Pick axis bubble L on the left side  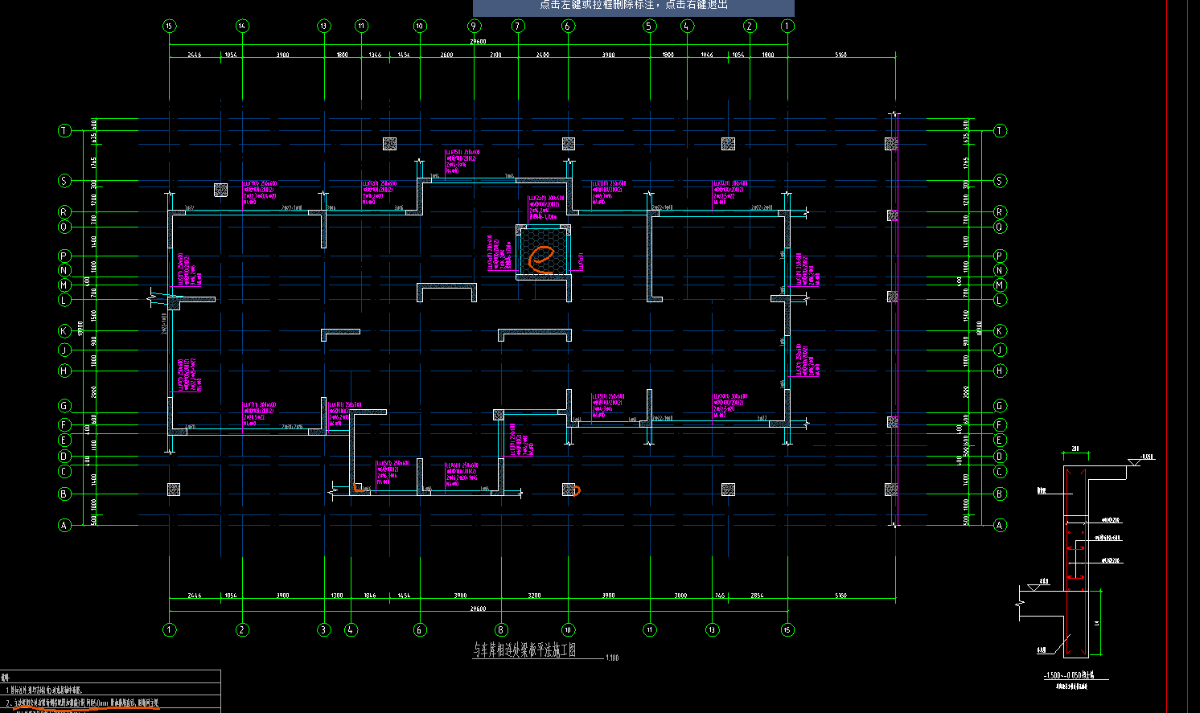click(x=64, y=300)
